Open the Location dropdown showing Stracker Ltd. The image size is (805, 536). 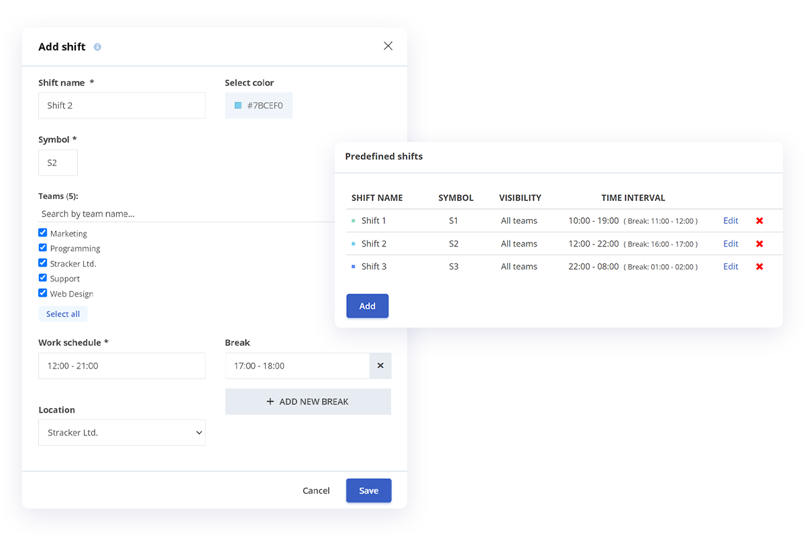121,432
